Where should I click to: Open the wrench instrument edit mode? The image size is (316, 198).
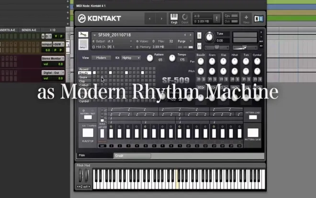point(83,34)
